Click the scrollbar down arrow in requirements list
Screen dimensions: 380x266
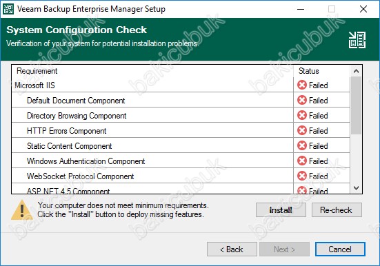(356, 187)
